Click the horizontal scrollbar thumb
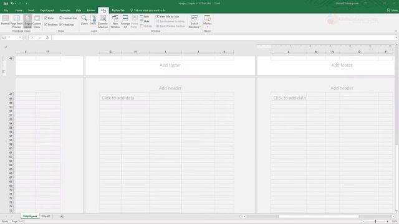This screenshot has width=399, height=224. [319, 217]
